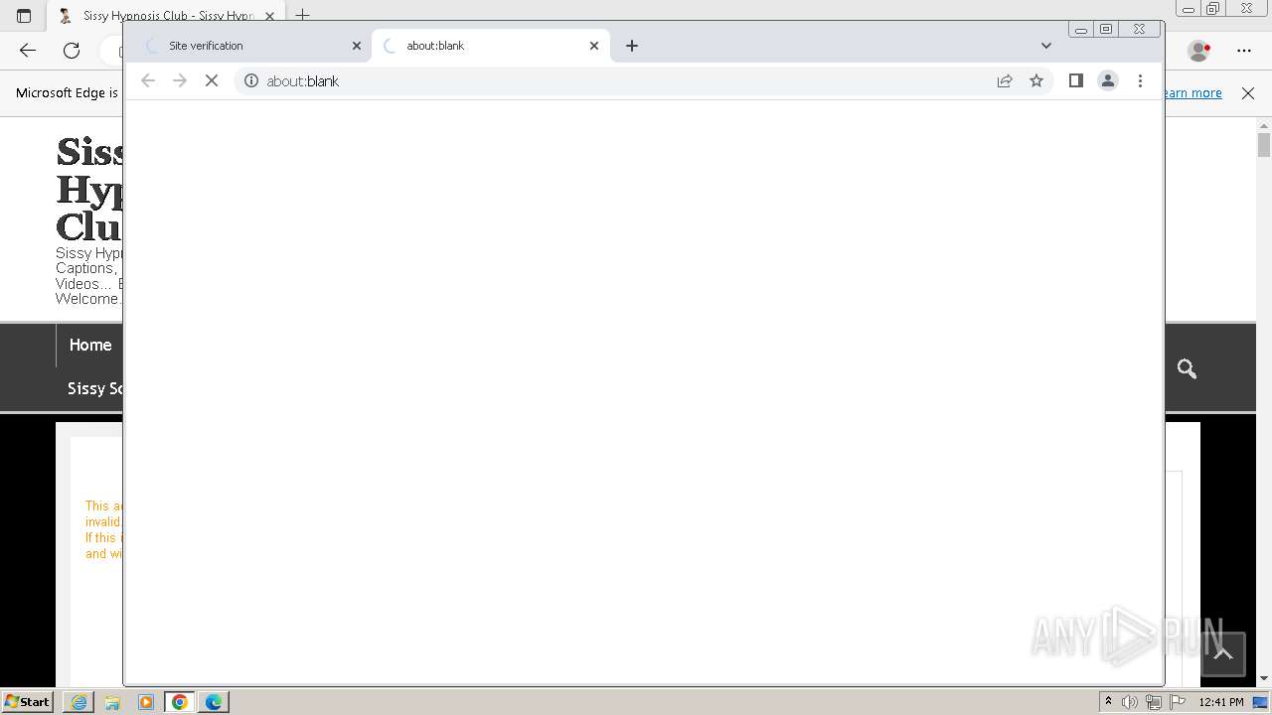This screenshot has width=1272, height=715.
Task: Show hidden system tray icons
Action: [x=1108, y=702]
